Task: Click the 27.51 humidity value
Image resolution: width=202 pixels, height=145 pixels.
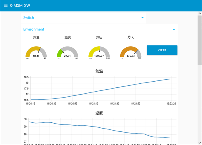Action: [68, 56]
